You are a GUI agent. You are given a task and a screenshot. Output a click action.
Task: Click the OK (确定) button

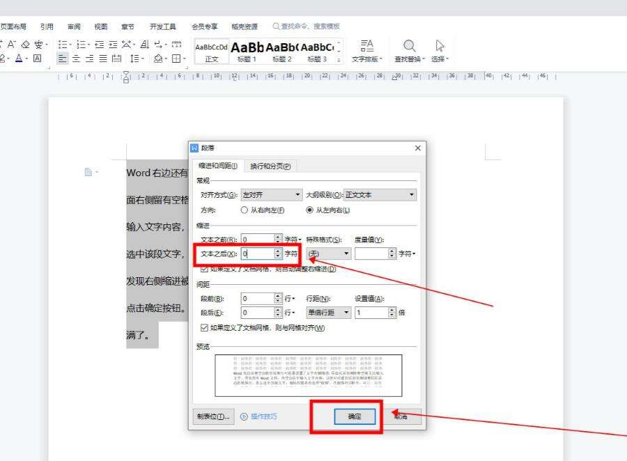355,416
